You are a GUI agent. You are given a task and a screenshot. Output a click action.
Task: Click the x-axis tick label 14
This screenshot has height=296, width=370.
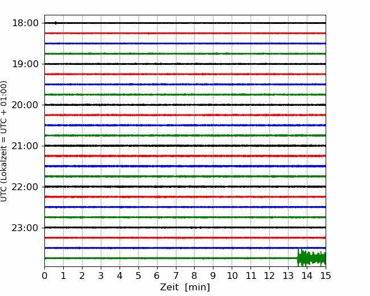307,276
